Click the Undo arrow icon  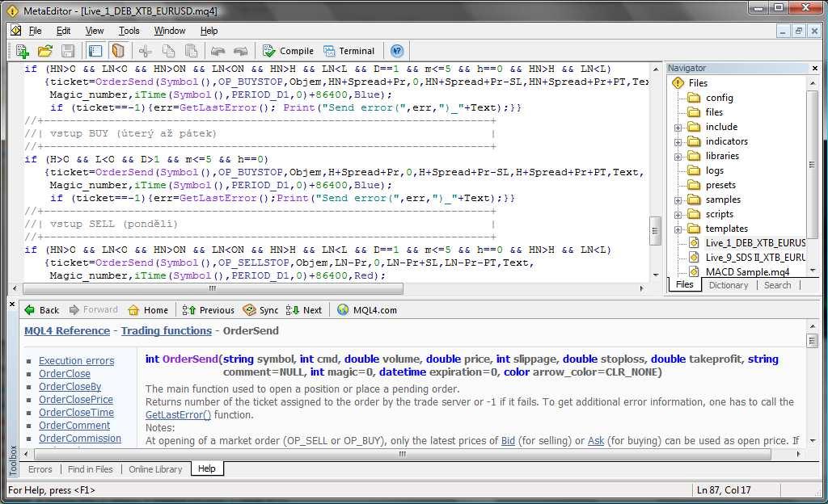pyautogui.click(x=218, y=51)
